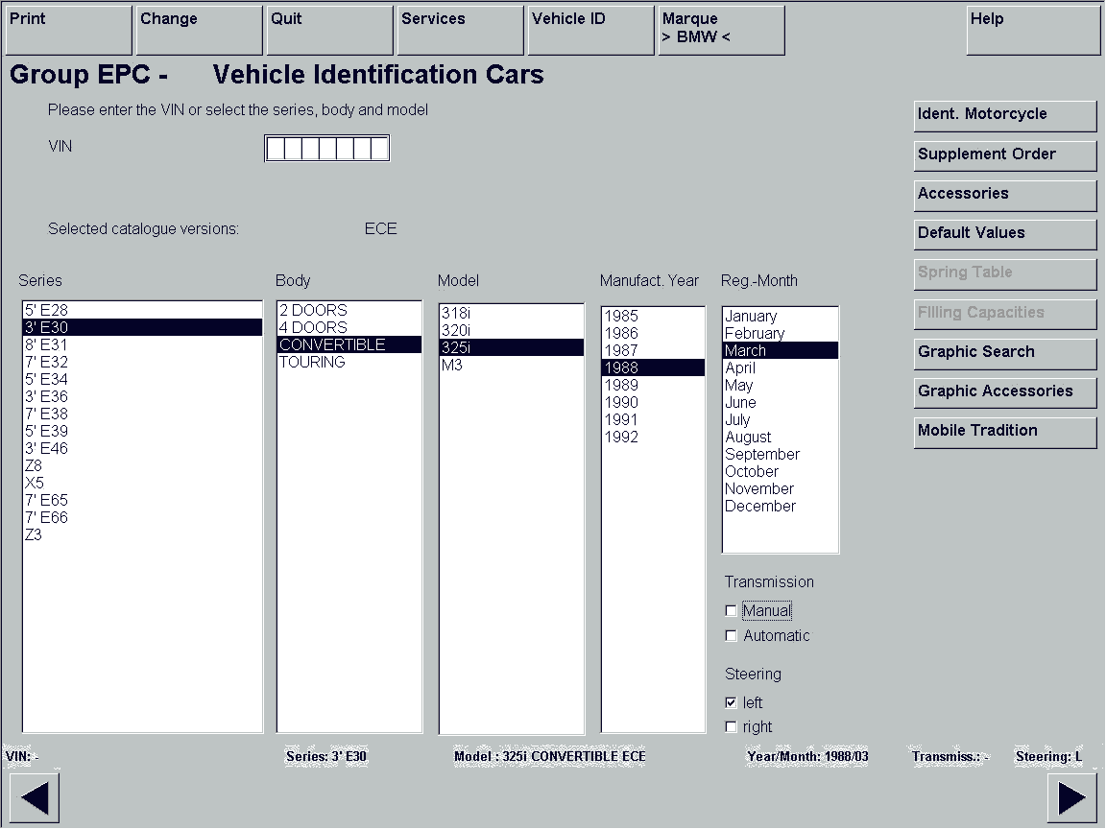This screenshot has height=829, width=1106.
Task: Click the Quit menu button
Action: click(x=329, y=31)
